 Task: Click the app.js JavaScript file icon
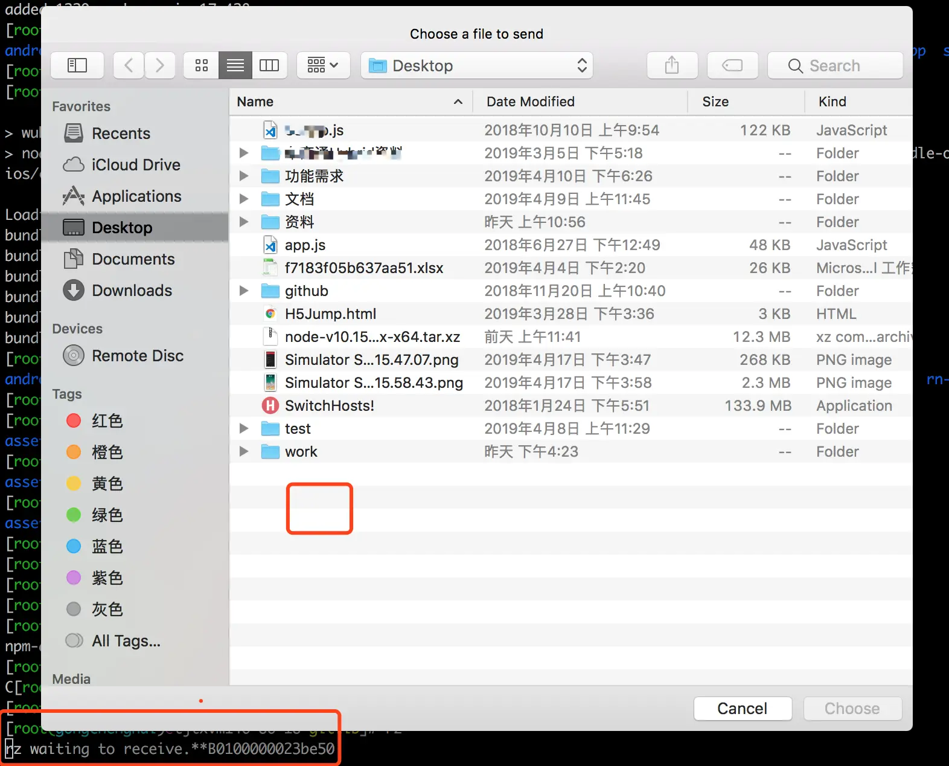click(270, 245)
